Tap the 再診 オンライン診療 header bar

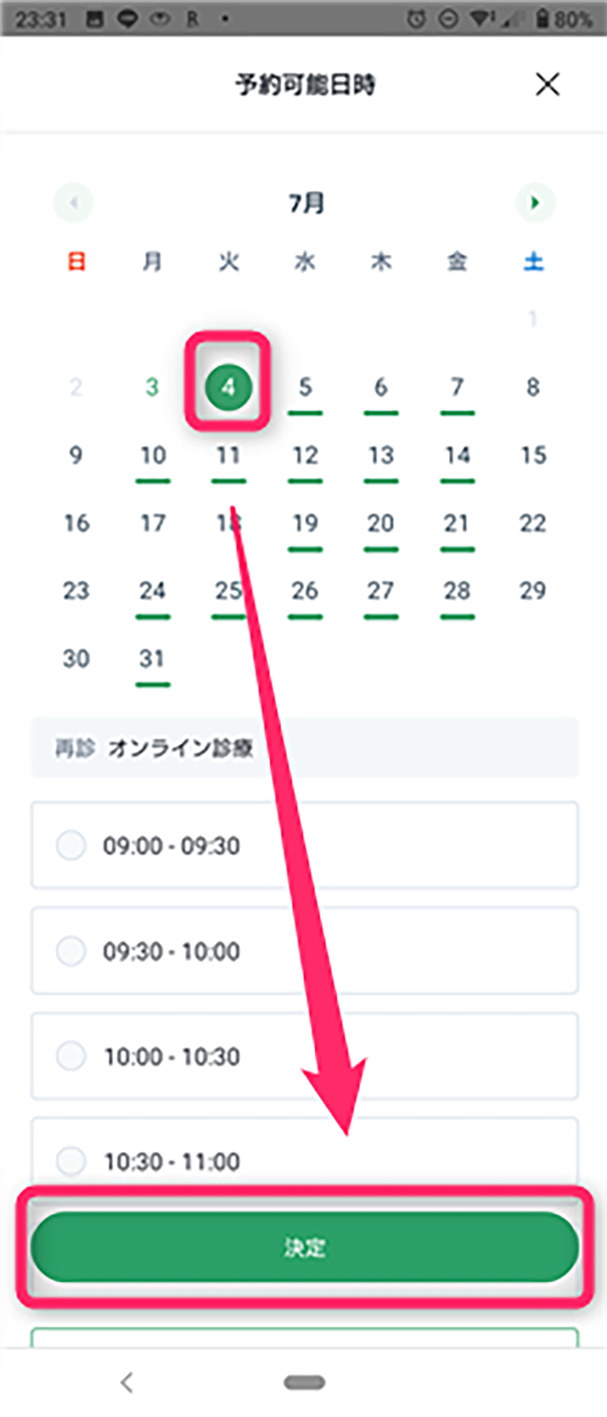(304, 748)
